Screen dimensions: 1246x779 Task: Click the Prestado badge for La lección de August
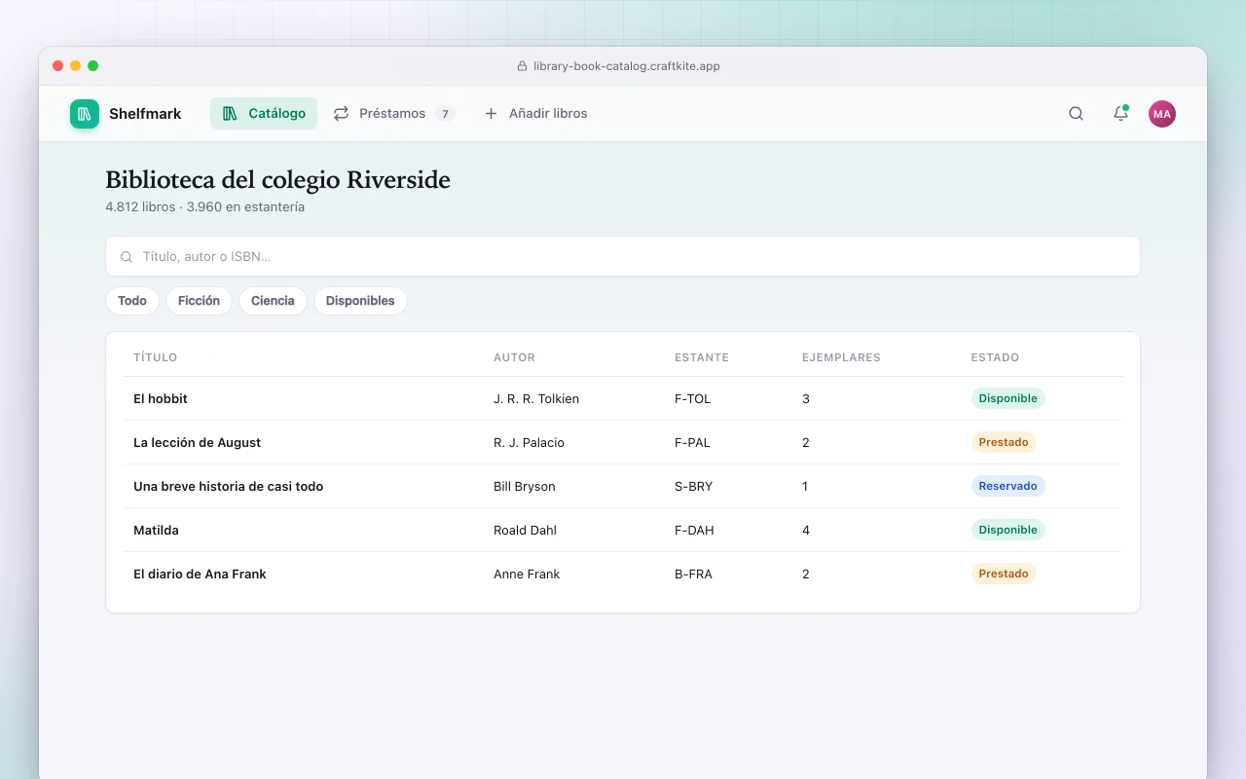(x=1004, y=442)
